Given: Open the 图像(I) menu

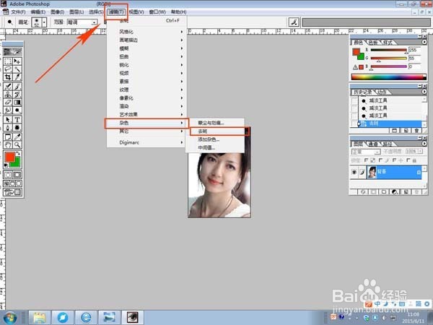Looking at the screenshot, I should point(58,12).
